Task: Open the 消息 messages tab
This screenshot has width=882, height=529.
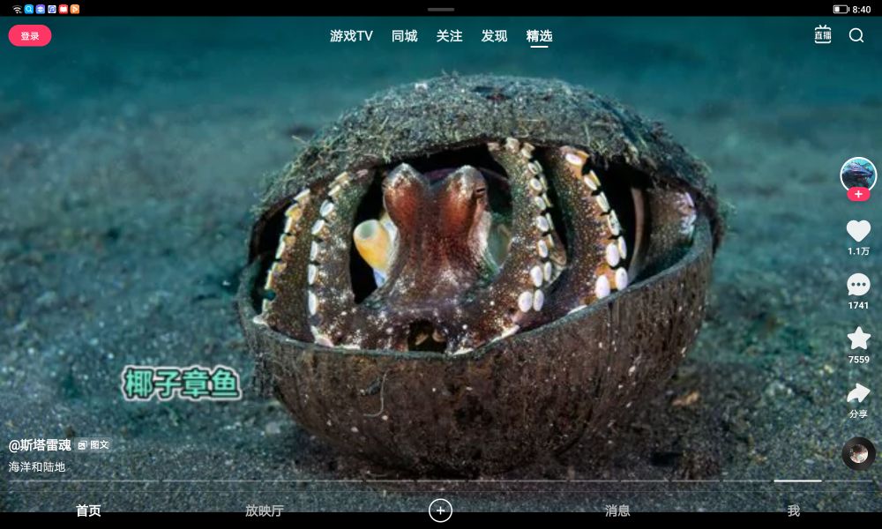Action: (x=617, y=510)
